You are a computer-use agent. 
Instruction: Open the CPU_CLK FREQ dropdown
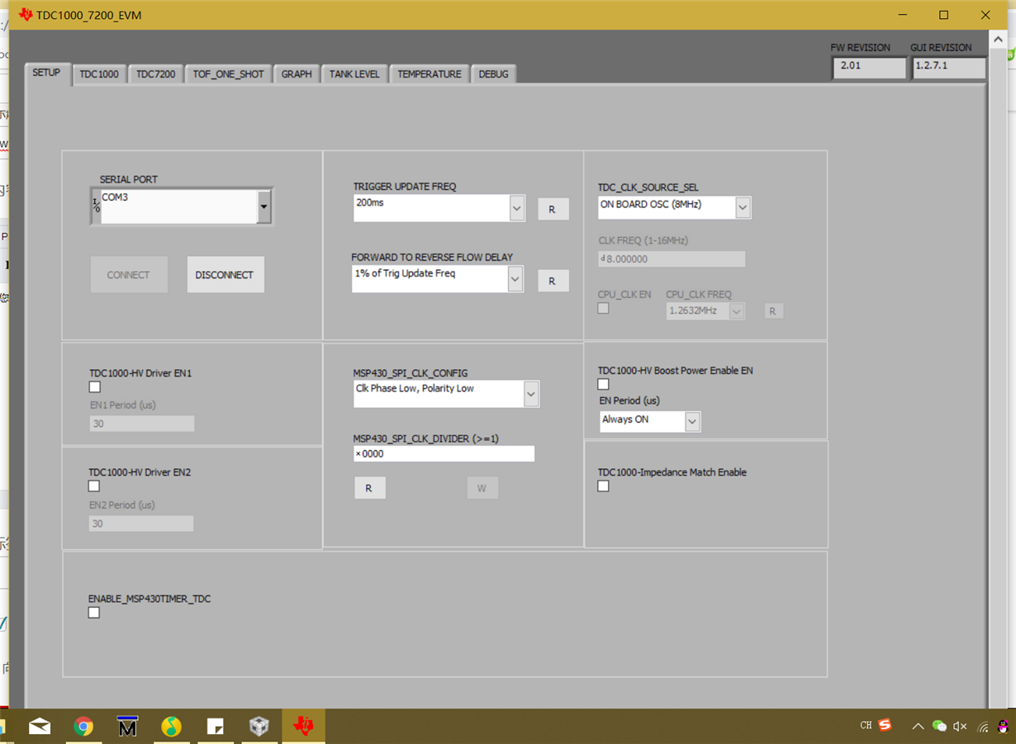[737, 311]
